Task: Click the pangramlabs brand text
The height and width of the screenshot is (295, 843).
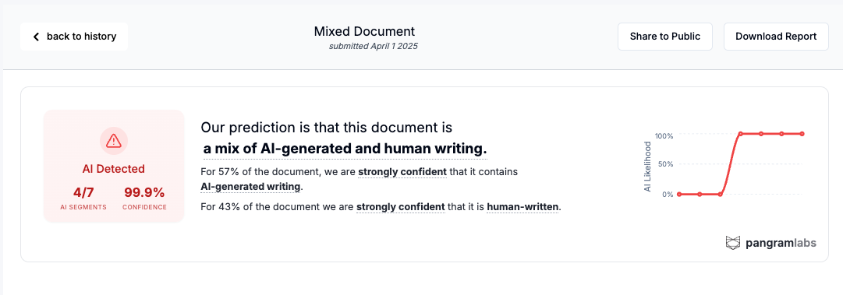Action: point(781,243)
